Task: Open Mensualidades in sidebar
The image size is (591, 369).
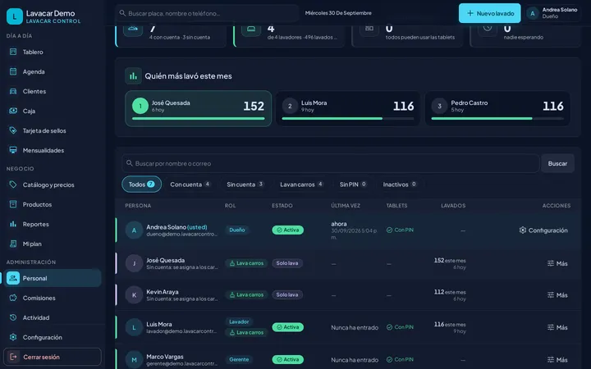Action: click(53, 150)
